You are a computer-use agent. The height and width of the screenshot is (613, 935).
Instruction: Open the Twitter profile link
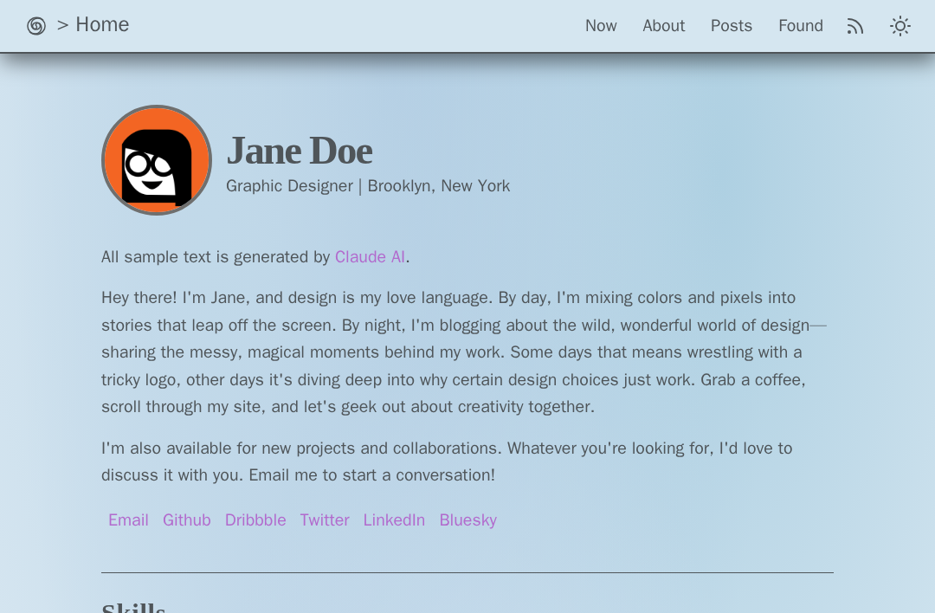[x=325, y=520]
